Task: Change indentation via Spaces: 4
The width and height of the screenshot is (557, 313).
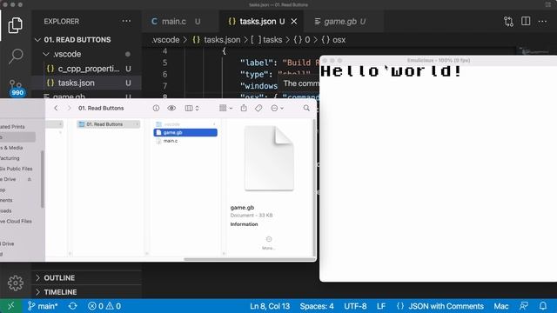Action: (x=317, y=306)
